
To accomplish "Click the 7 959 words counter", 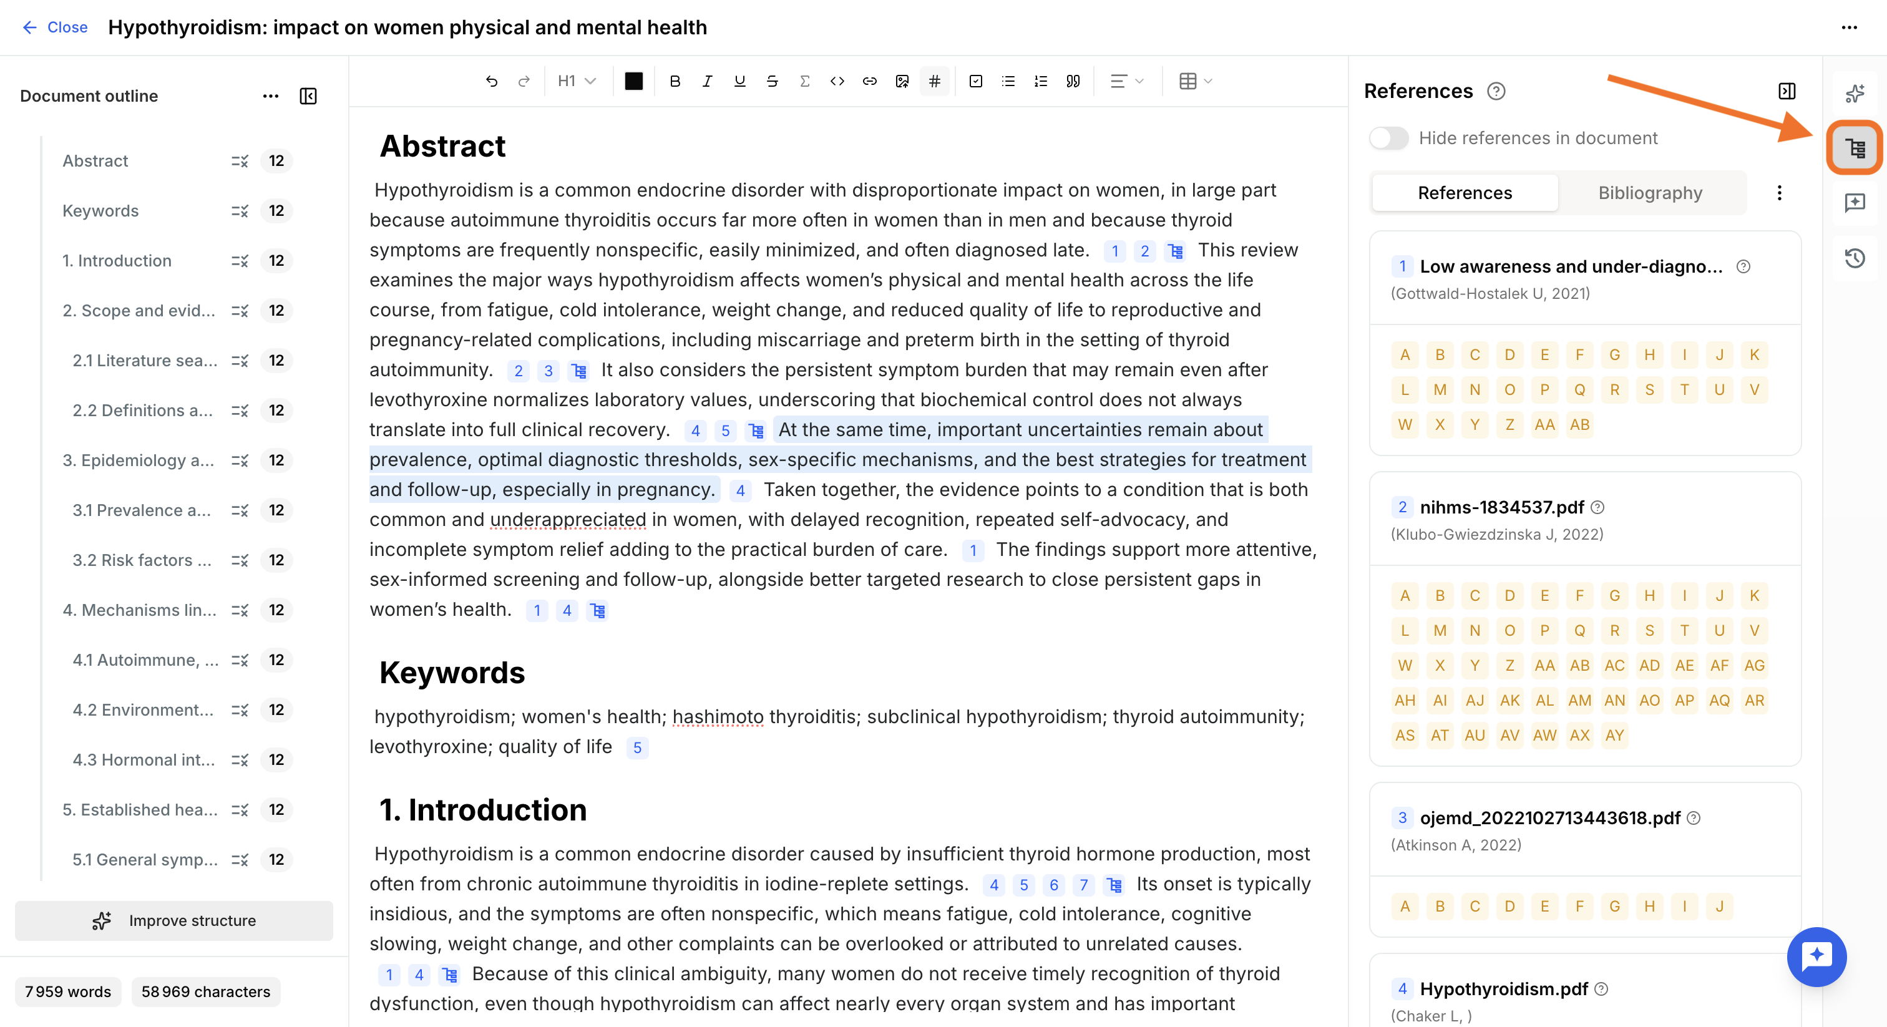I will point(68,991).
